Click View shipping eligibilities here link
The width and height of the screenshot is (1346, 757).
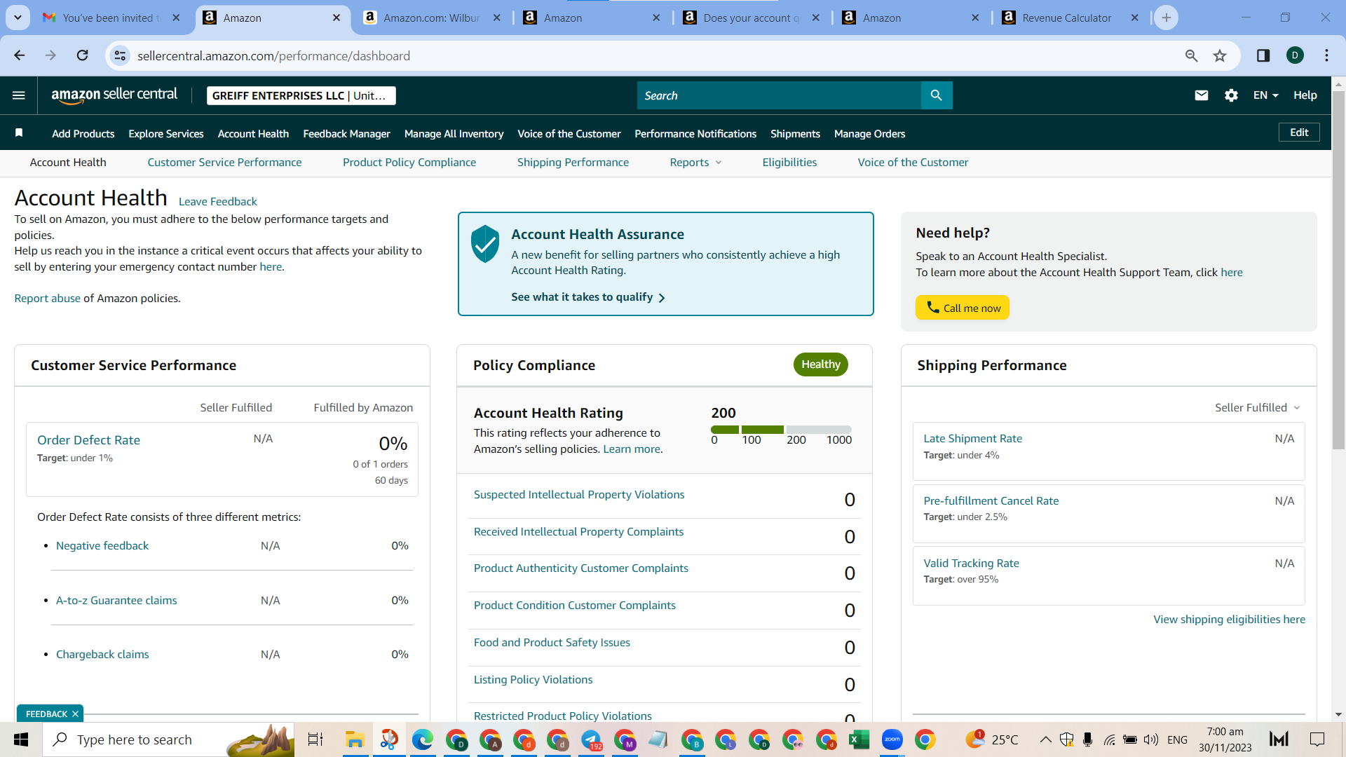(x=1229, y=620)
